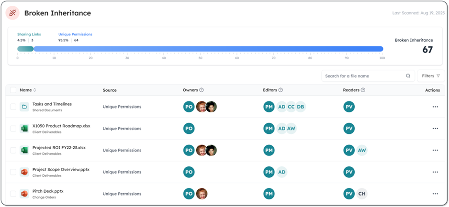Click the search for a file name field
449x207 pixels.
[x=364, y=76]
